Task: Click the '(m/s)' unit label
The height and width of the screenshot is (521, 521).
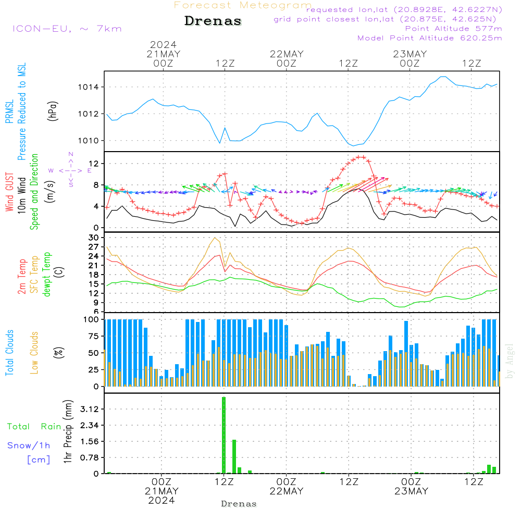Action: click(x=49, y=192)
